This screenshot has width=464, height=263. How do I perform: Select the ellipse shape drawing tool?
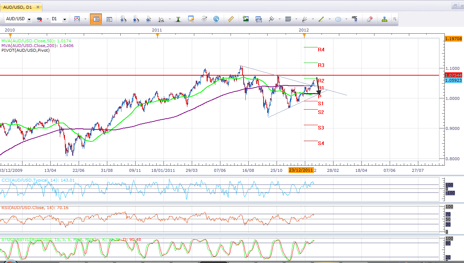[x=338, y=19]
